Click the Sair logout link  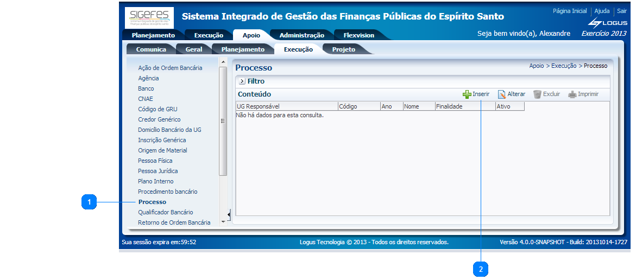click(621, 11)
